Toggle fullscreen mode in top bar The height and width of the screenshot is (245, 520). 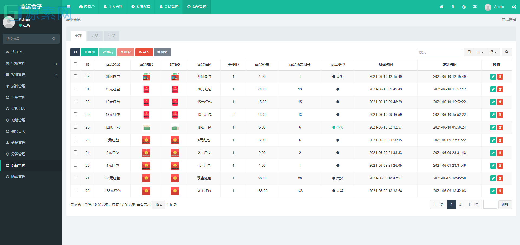pyautogui.click(x=475, y=7)
